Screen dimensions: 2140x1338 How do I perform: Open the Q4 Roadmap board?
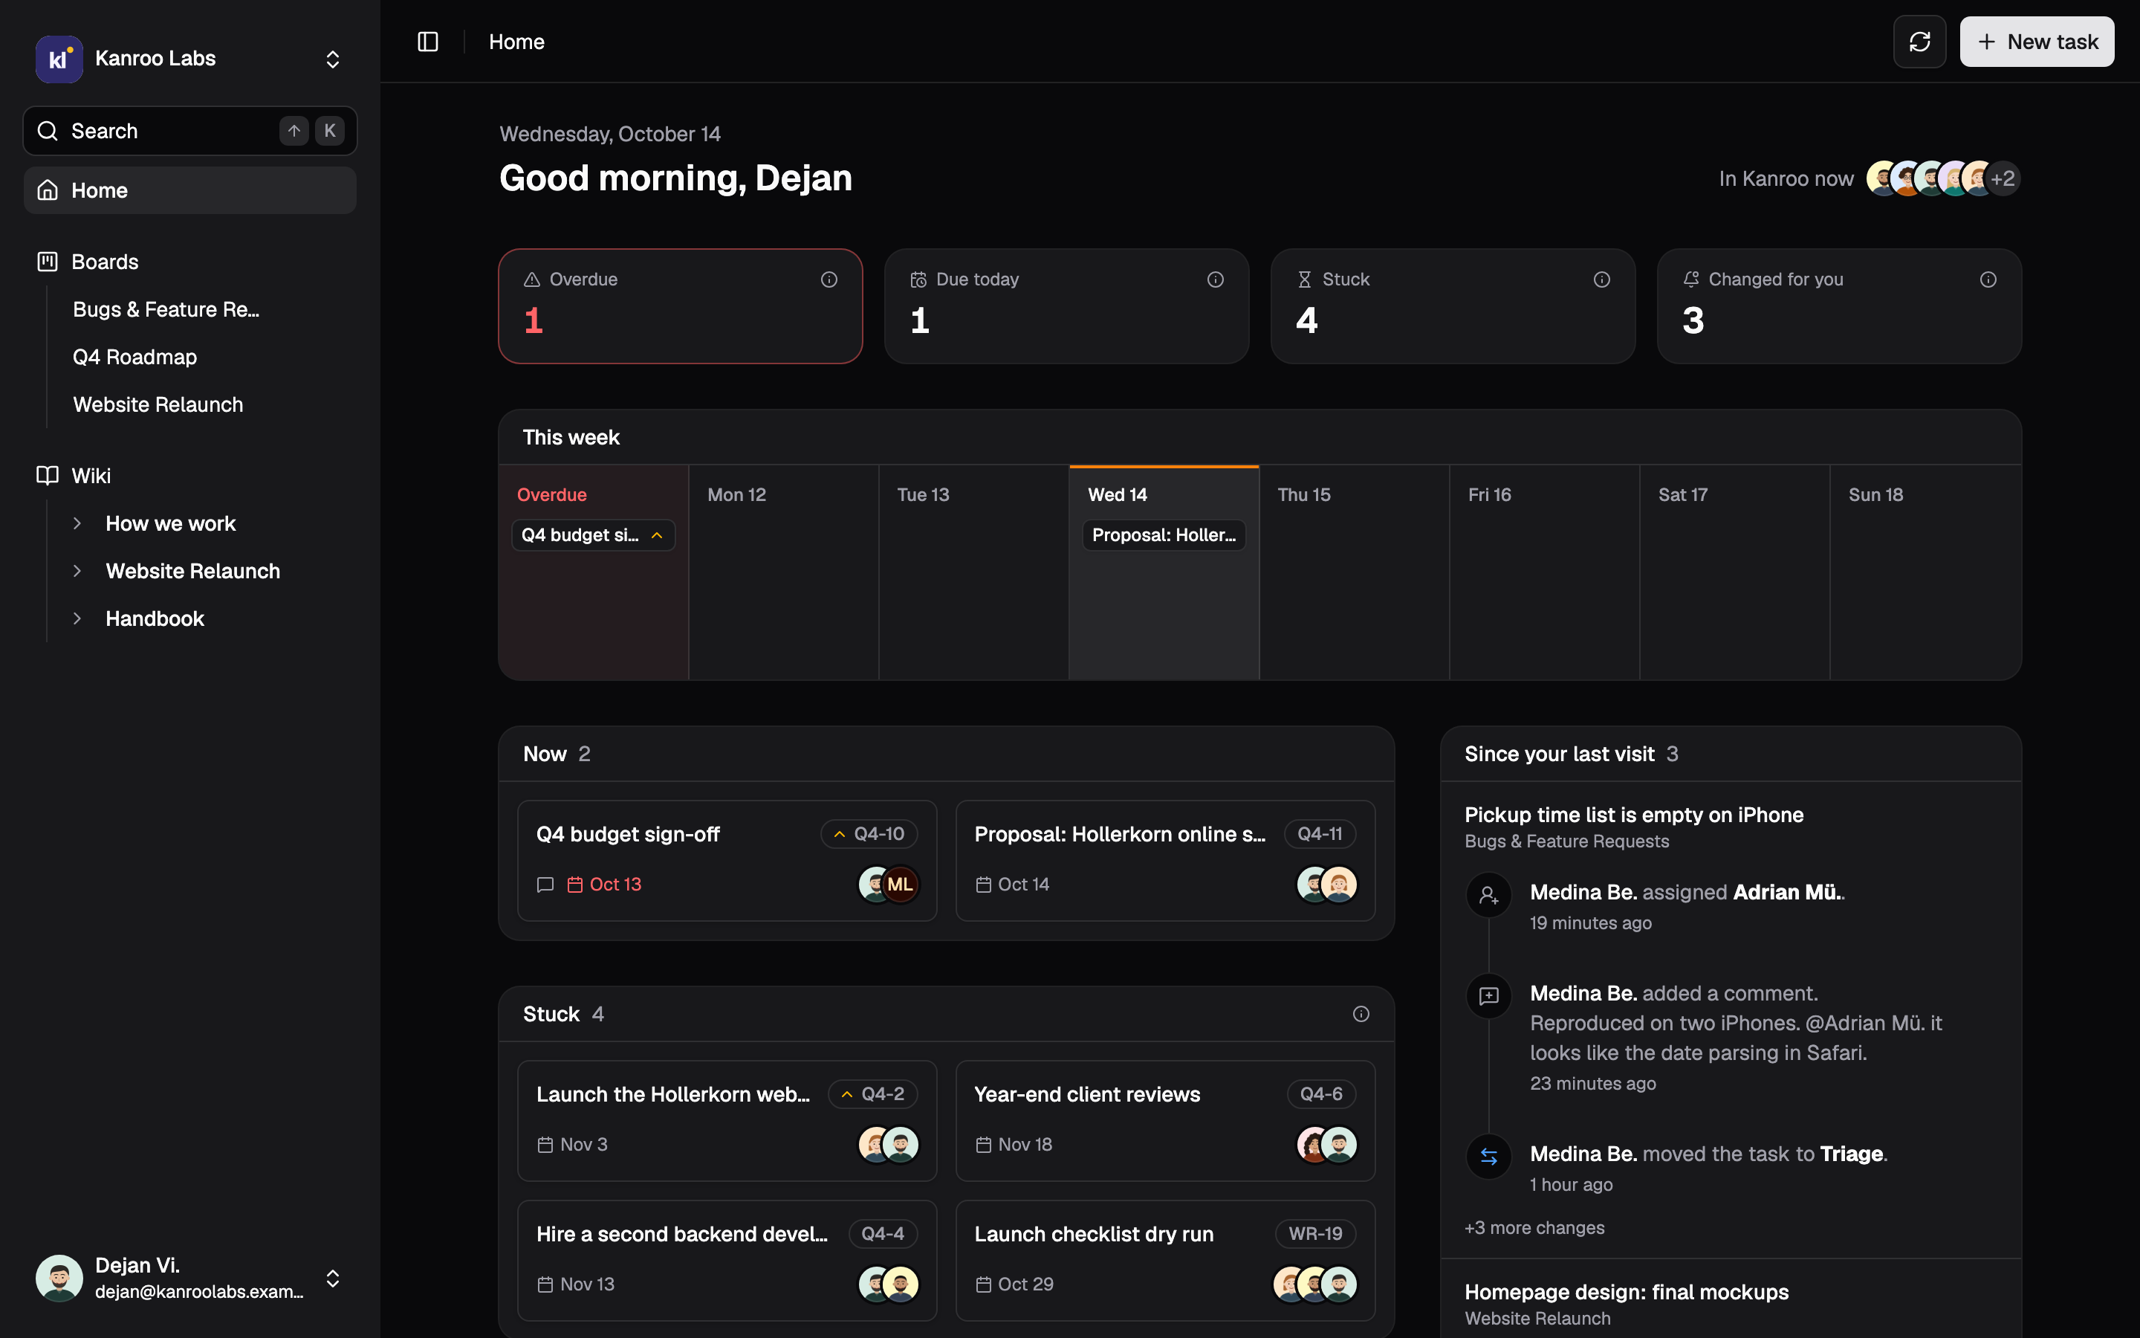point(135,357)
